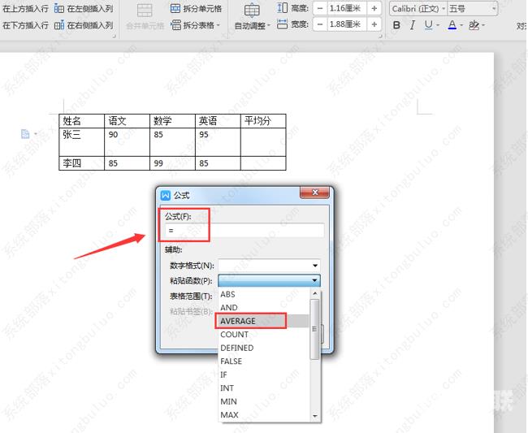Click function list scrollbar down arrow
Viewport: 528px width, 433px height.
point(315,416)
